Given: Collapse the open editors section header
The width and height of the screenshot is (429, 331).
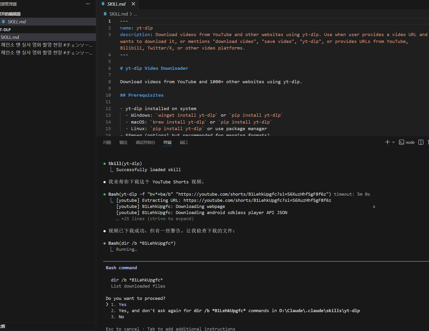Looking at the screenshot, I should [x=48, y=14].
